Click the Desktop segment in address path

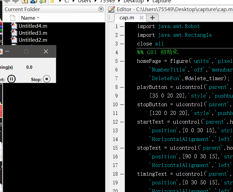click(x=133, y=1)
